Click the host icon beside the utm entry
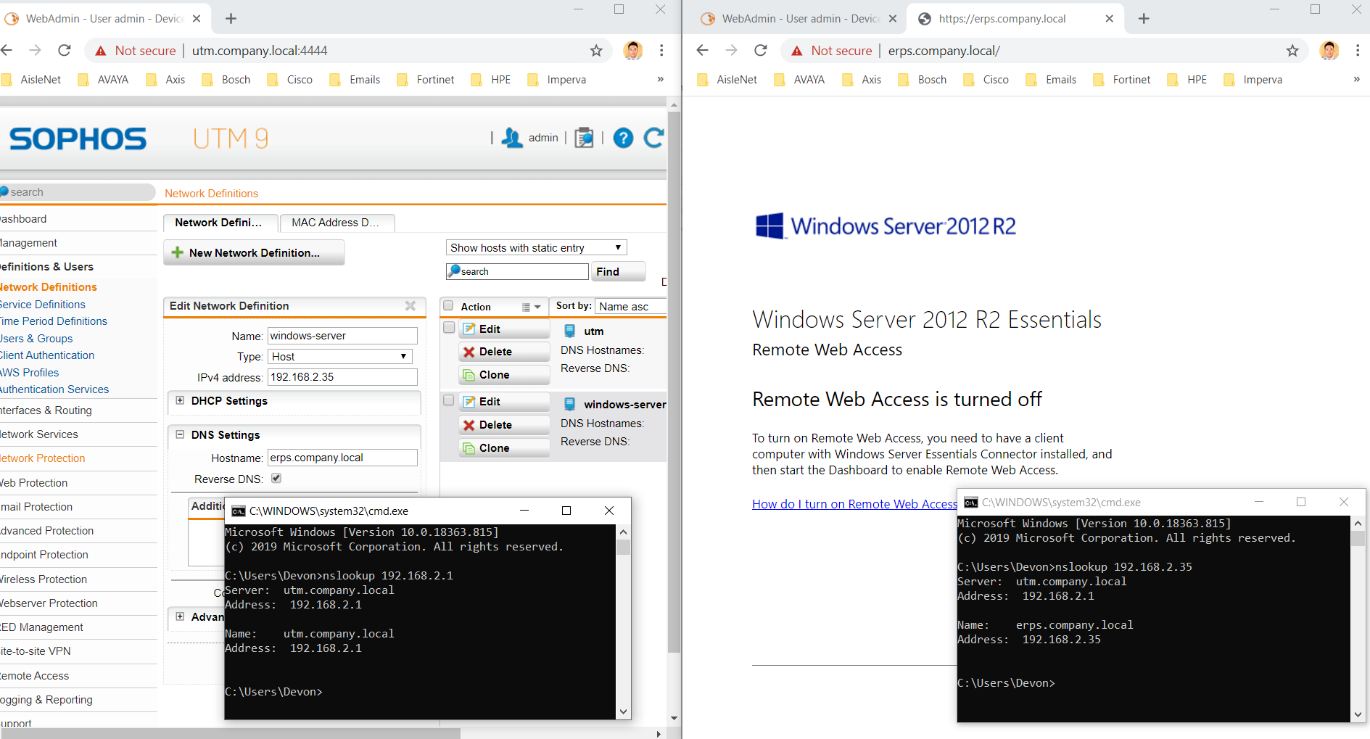This screenshot has height=739, width=1370. (570, 331)
